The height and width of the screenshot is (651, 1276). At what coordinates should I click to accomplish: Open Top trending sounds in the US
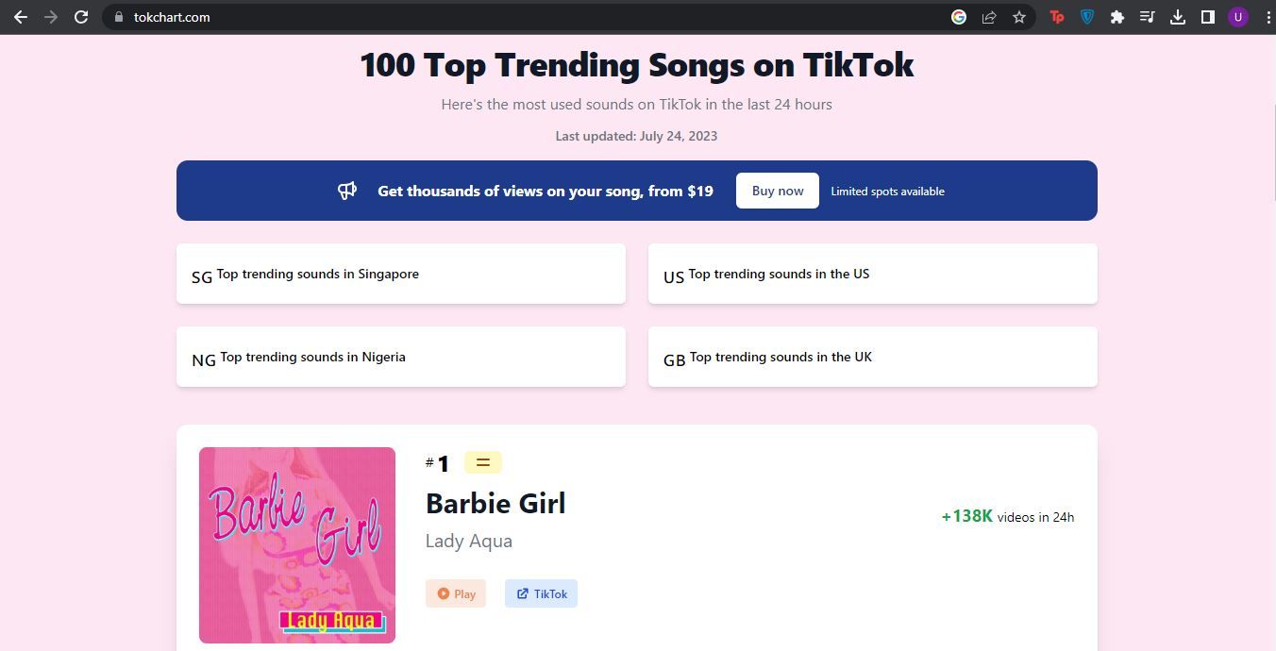(x=872, y=274)
